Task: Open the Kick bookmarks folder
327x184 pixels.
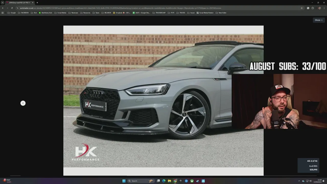Action: [34, 13]
